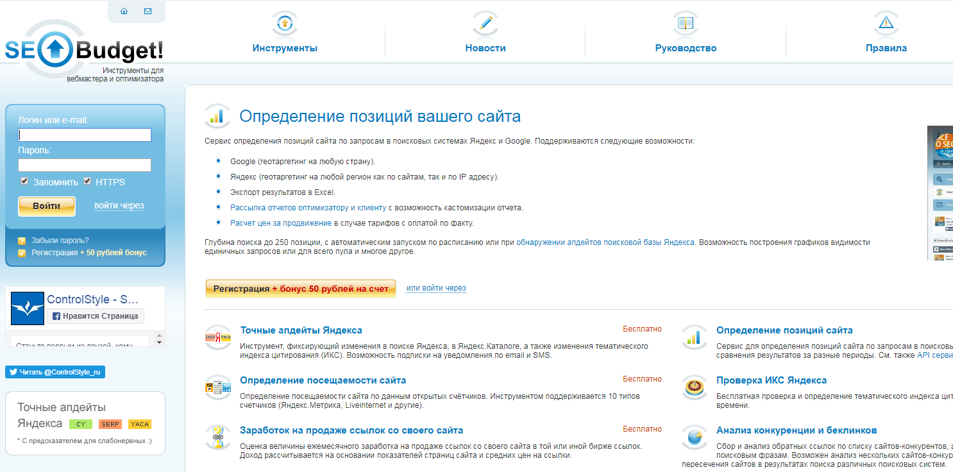Open Анализ конкуренции и беклинков link
This screenshot has width=953, height=472.
pyautogui.click(x=797, y=430)
